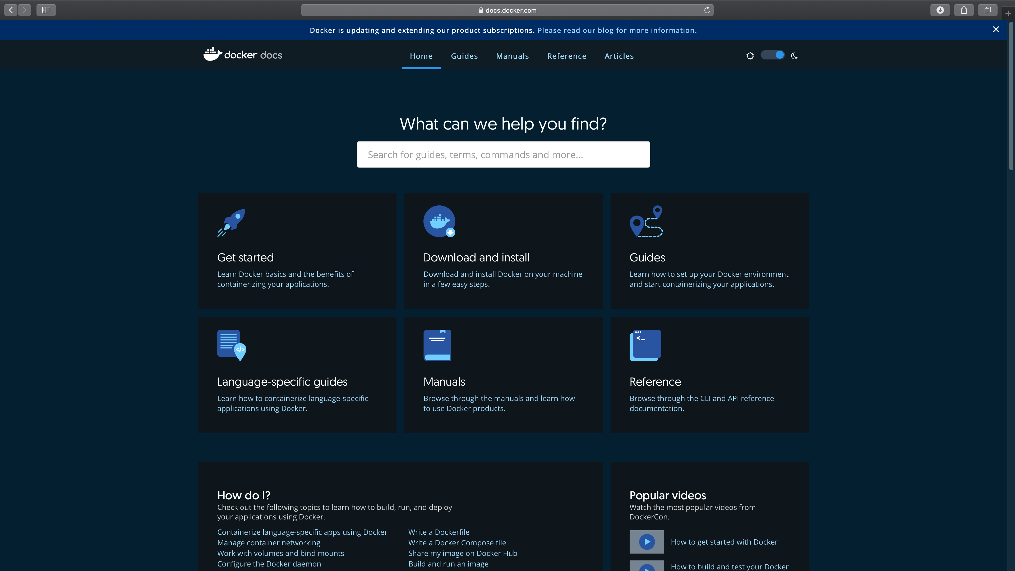This screenshot has height=571, width=1015.
Task: Click the docs search input field
Action: 503,154
